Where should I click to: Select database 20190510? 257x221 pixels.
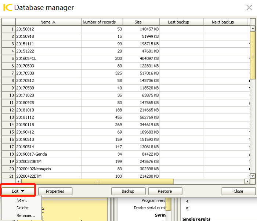[x=48, y=140]
